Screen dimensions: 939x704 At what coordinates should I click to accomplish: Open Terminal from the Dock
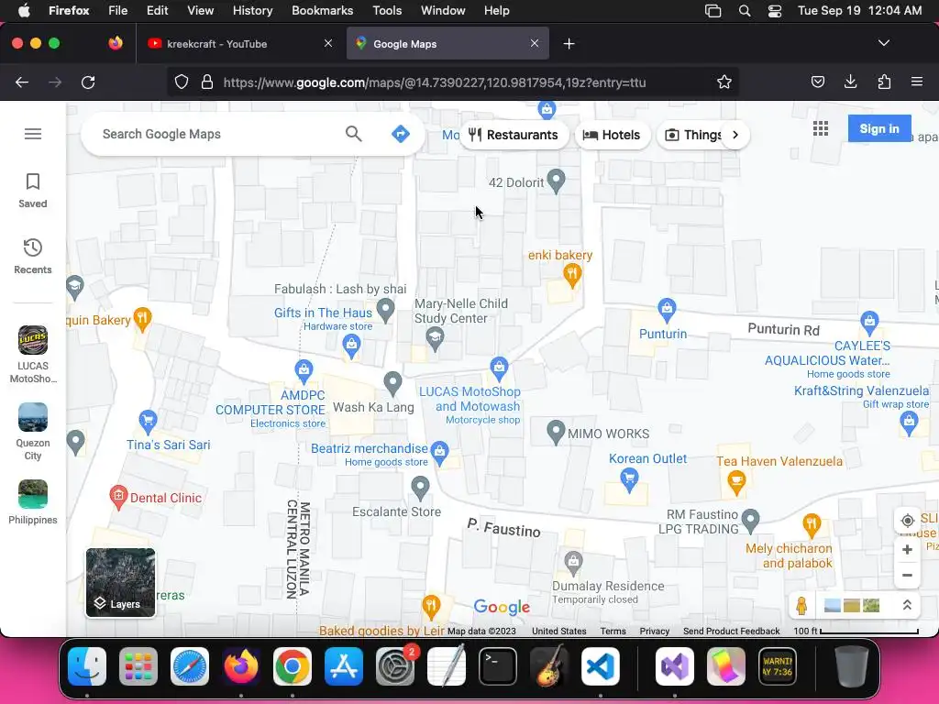[x=498, y=665]
